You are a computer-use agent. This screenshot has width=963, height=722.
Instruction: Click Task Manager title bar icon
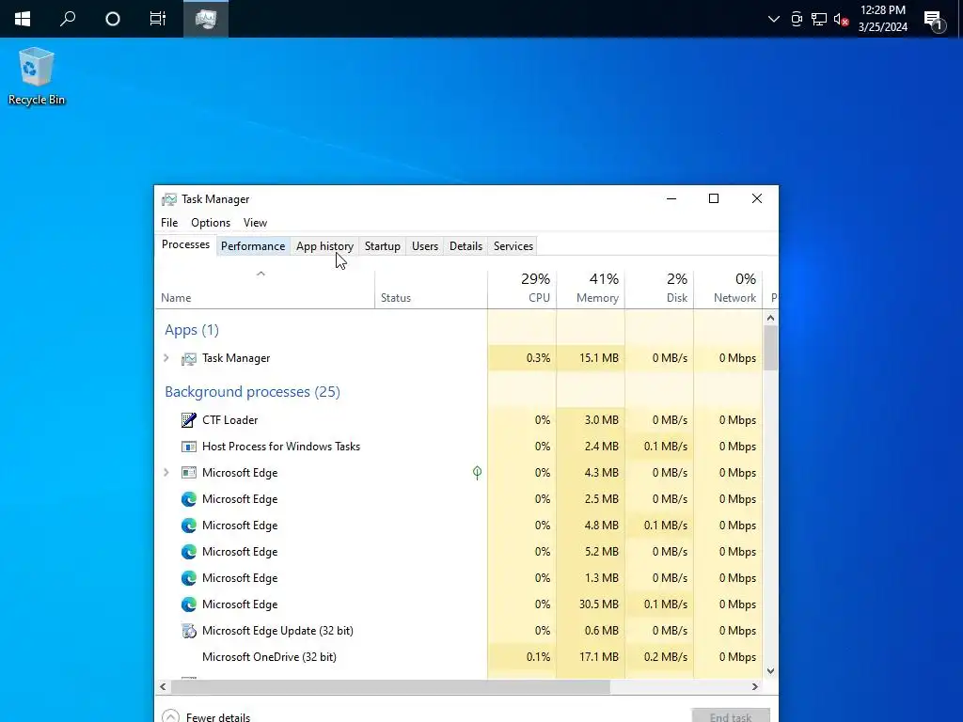click(x=169, y=199)
